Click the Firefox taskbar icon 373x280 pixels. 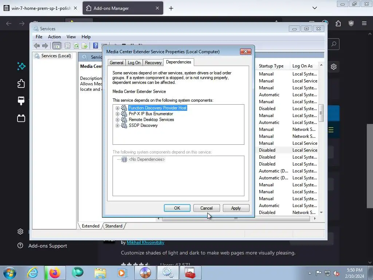click(55, 273)
